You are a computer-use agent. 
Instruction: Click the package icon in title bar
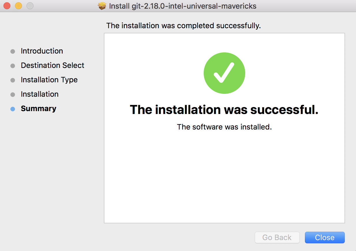[x=102, y=6]
